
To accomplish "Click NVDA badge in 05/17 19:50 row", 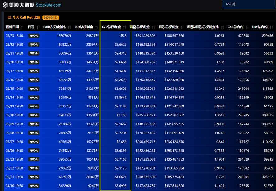I will (x=34, y=71).
